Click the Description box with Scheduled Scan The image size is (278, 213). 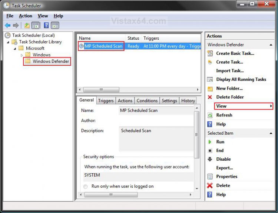pos(156,139)
